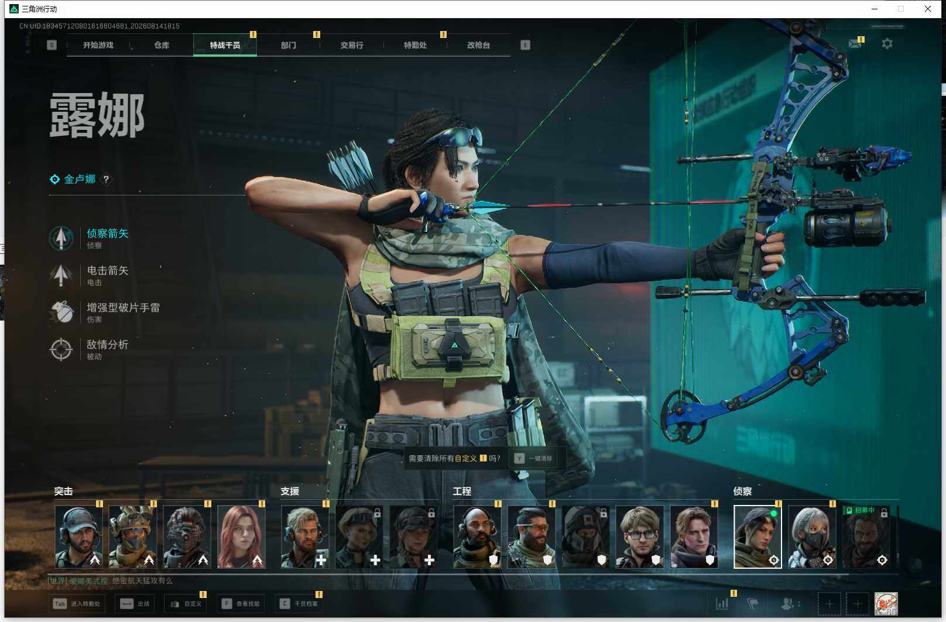Open the player avatar in bottom corner
Image resolution: width=946 pixels, height=622 pixels.
point(886,604)
